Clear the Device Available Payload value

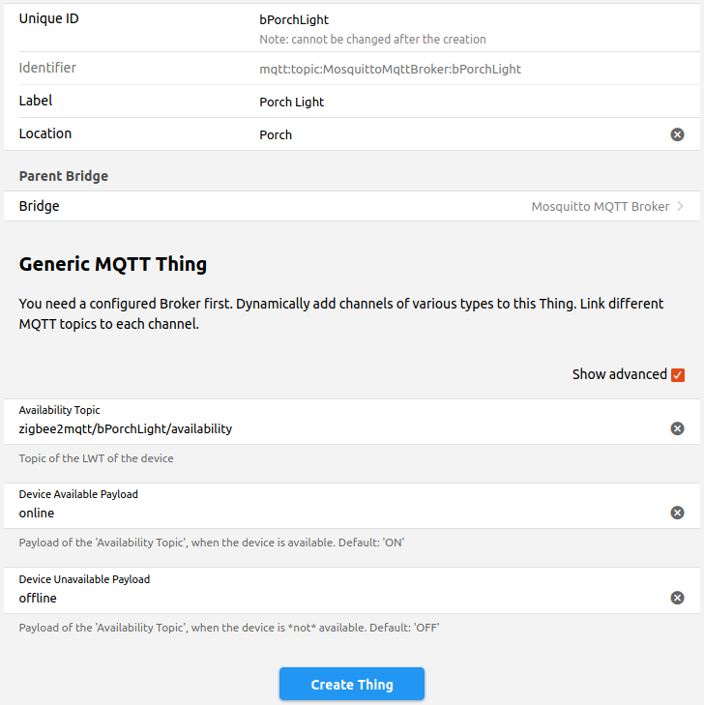pos(677,513)
